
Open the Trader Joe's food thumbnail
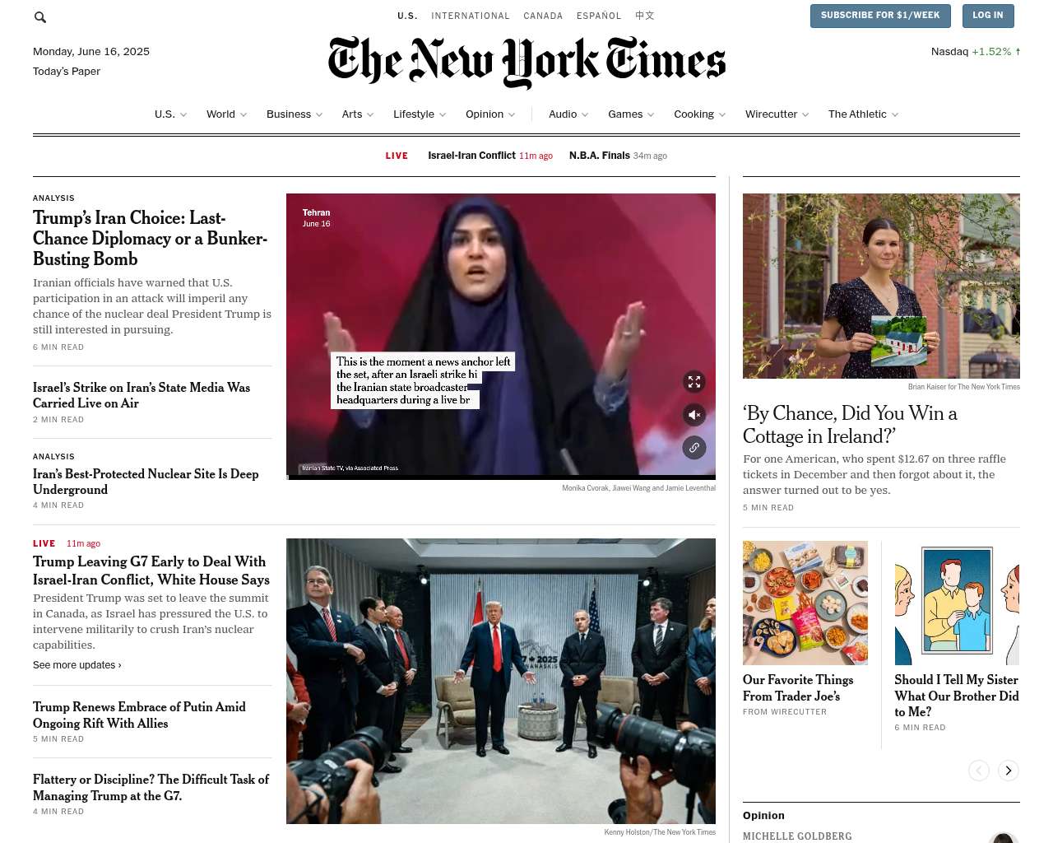(805, 603)
